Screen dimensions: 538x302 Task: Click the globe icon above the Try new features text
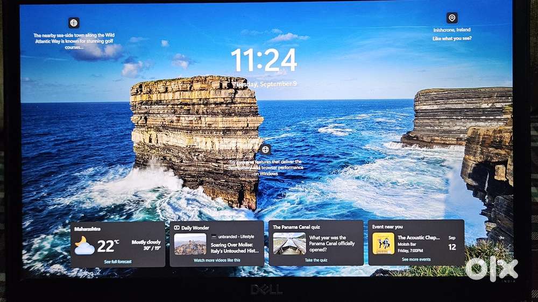(265, 150)
